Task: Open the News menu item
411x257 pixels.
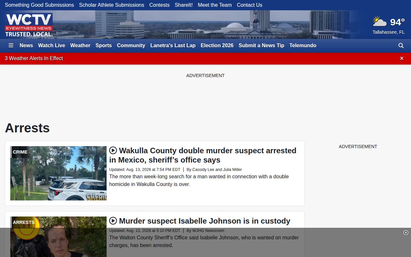Action: tap(26, 46)
